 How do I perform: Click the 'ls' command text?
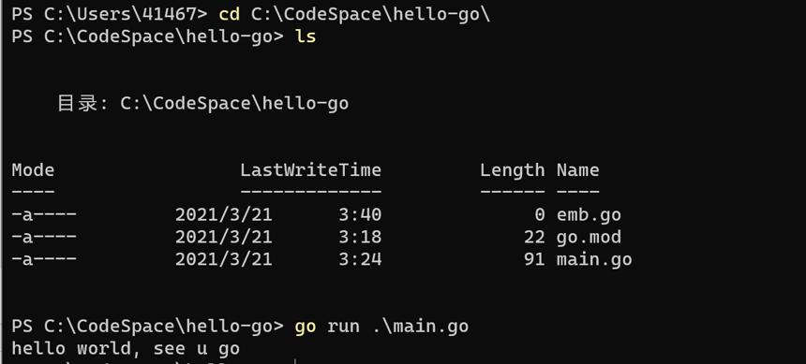pyautogui.click(x=306, y=36)
